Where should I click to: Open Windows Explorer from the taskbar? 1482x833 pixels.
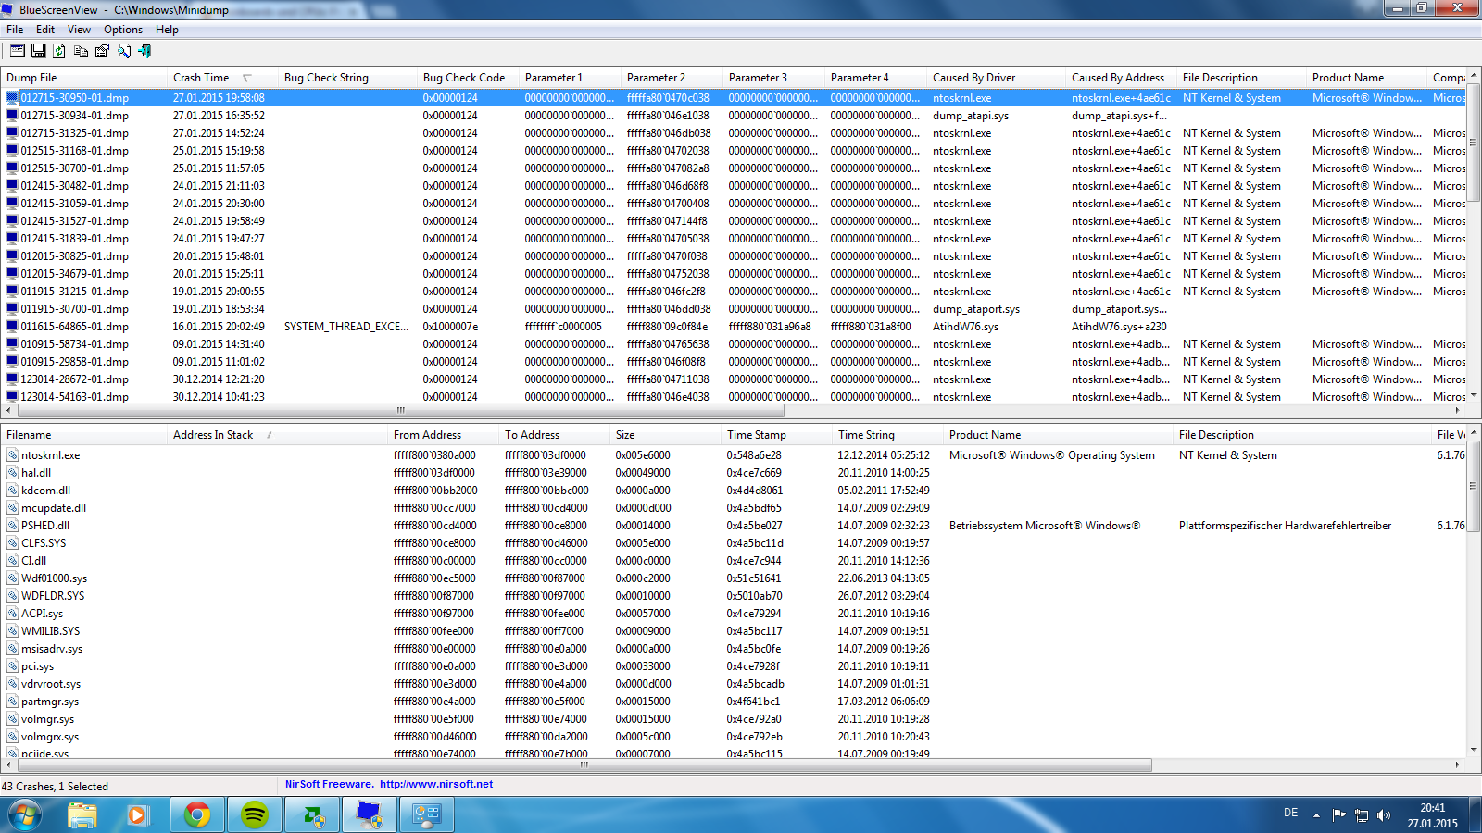(x=82, y=815)
